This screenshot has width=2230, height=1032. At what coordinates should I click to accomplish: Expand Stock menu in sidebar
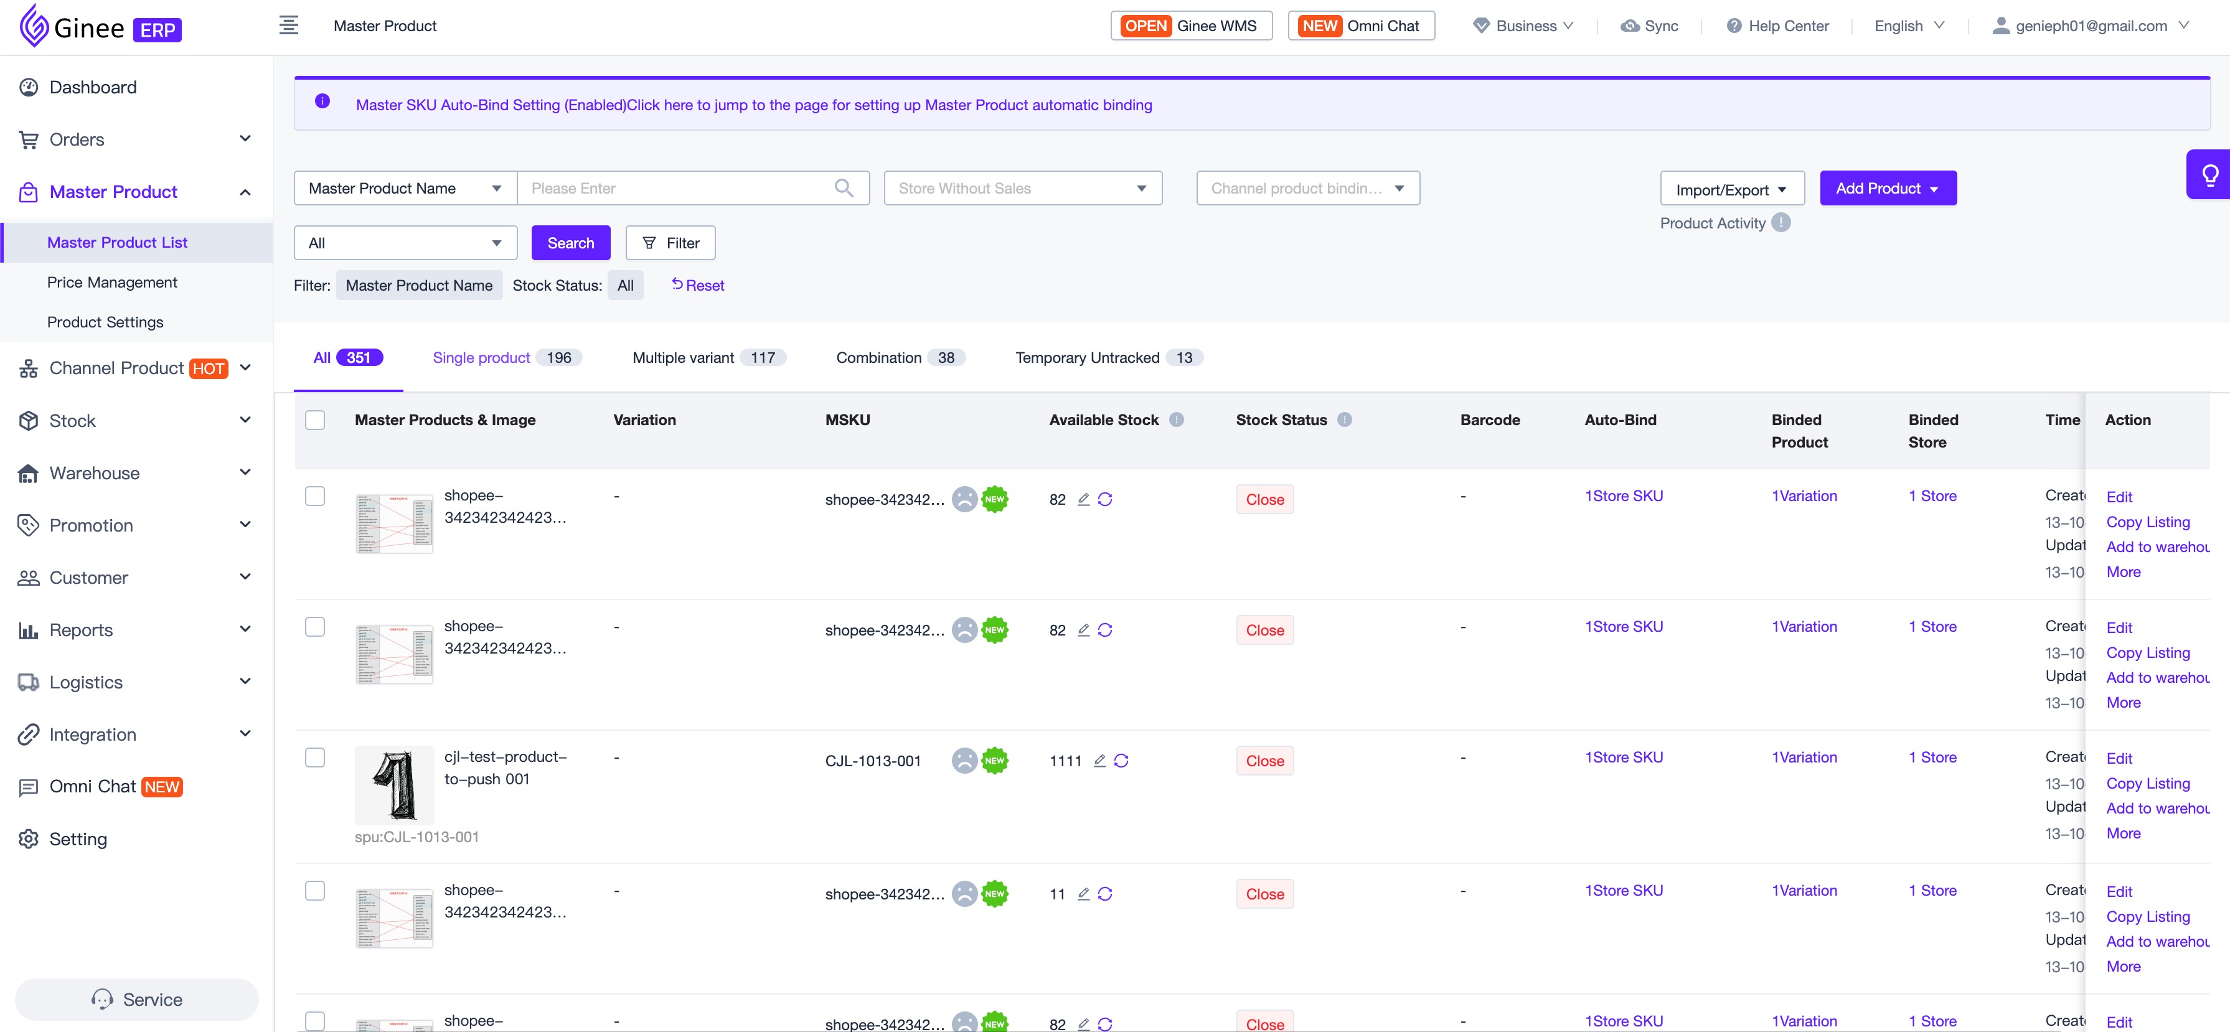[137, 421]
